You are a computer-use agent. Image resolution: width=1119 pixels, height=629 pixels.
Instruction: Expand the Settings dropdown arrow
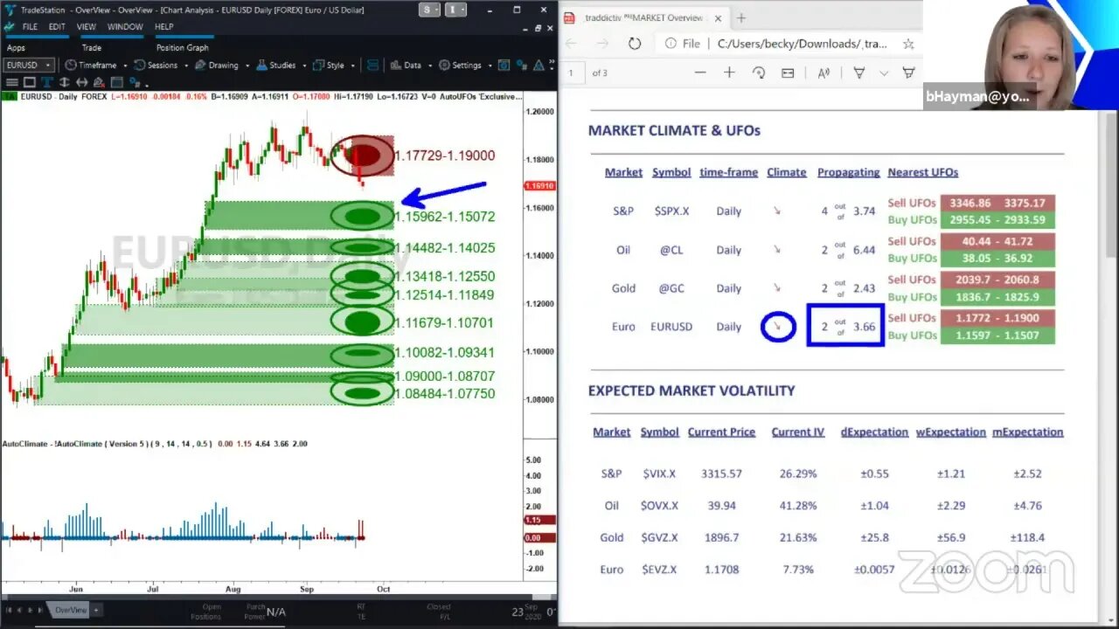click(x=490, y=65)
